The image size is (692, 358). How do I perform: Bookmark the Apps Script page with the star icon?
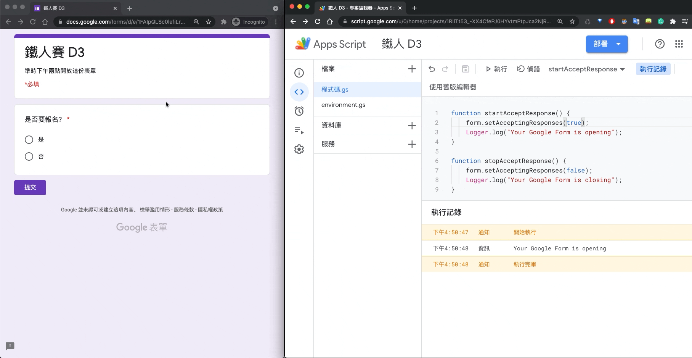572,21
